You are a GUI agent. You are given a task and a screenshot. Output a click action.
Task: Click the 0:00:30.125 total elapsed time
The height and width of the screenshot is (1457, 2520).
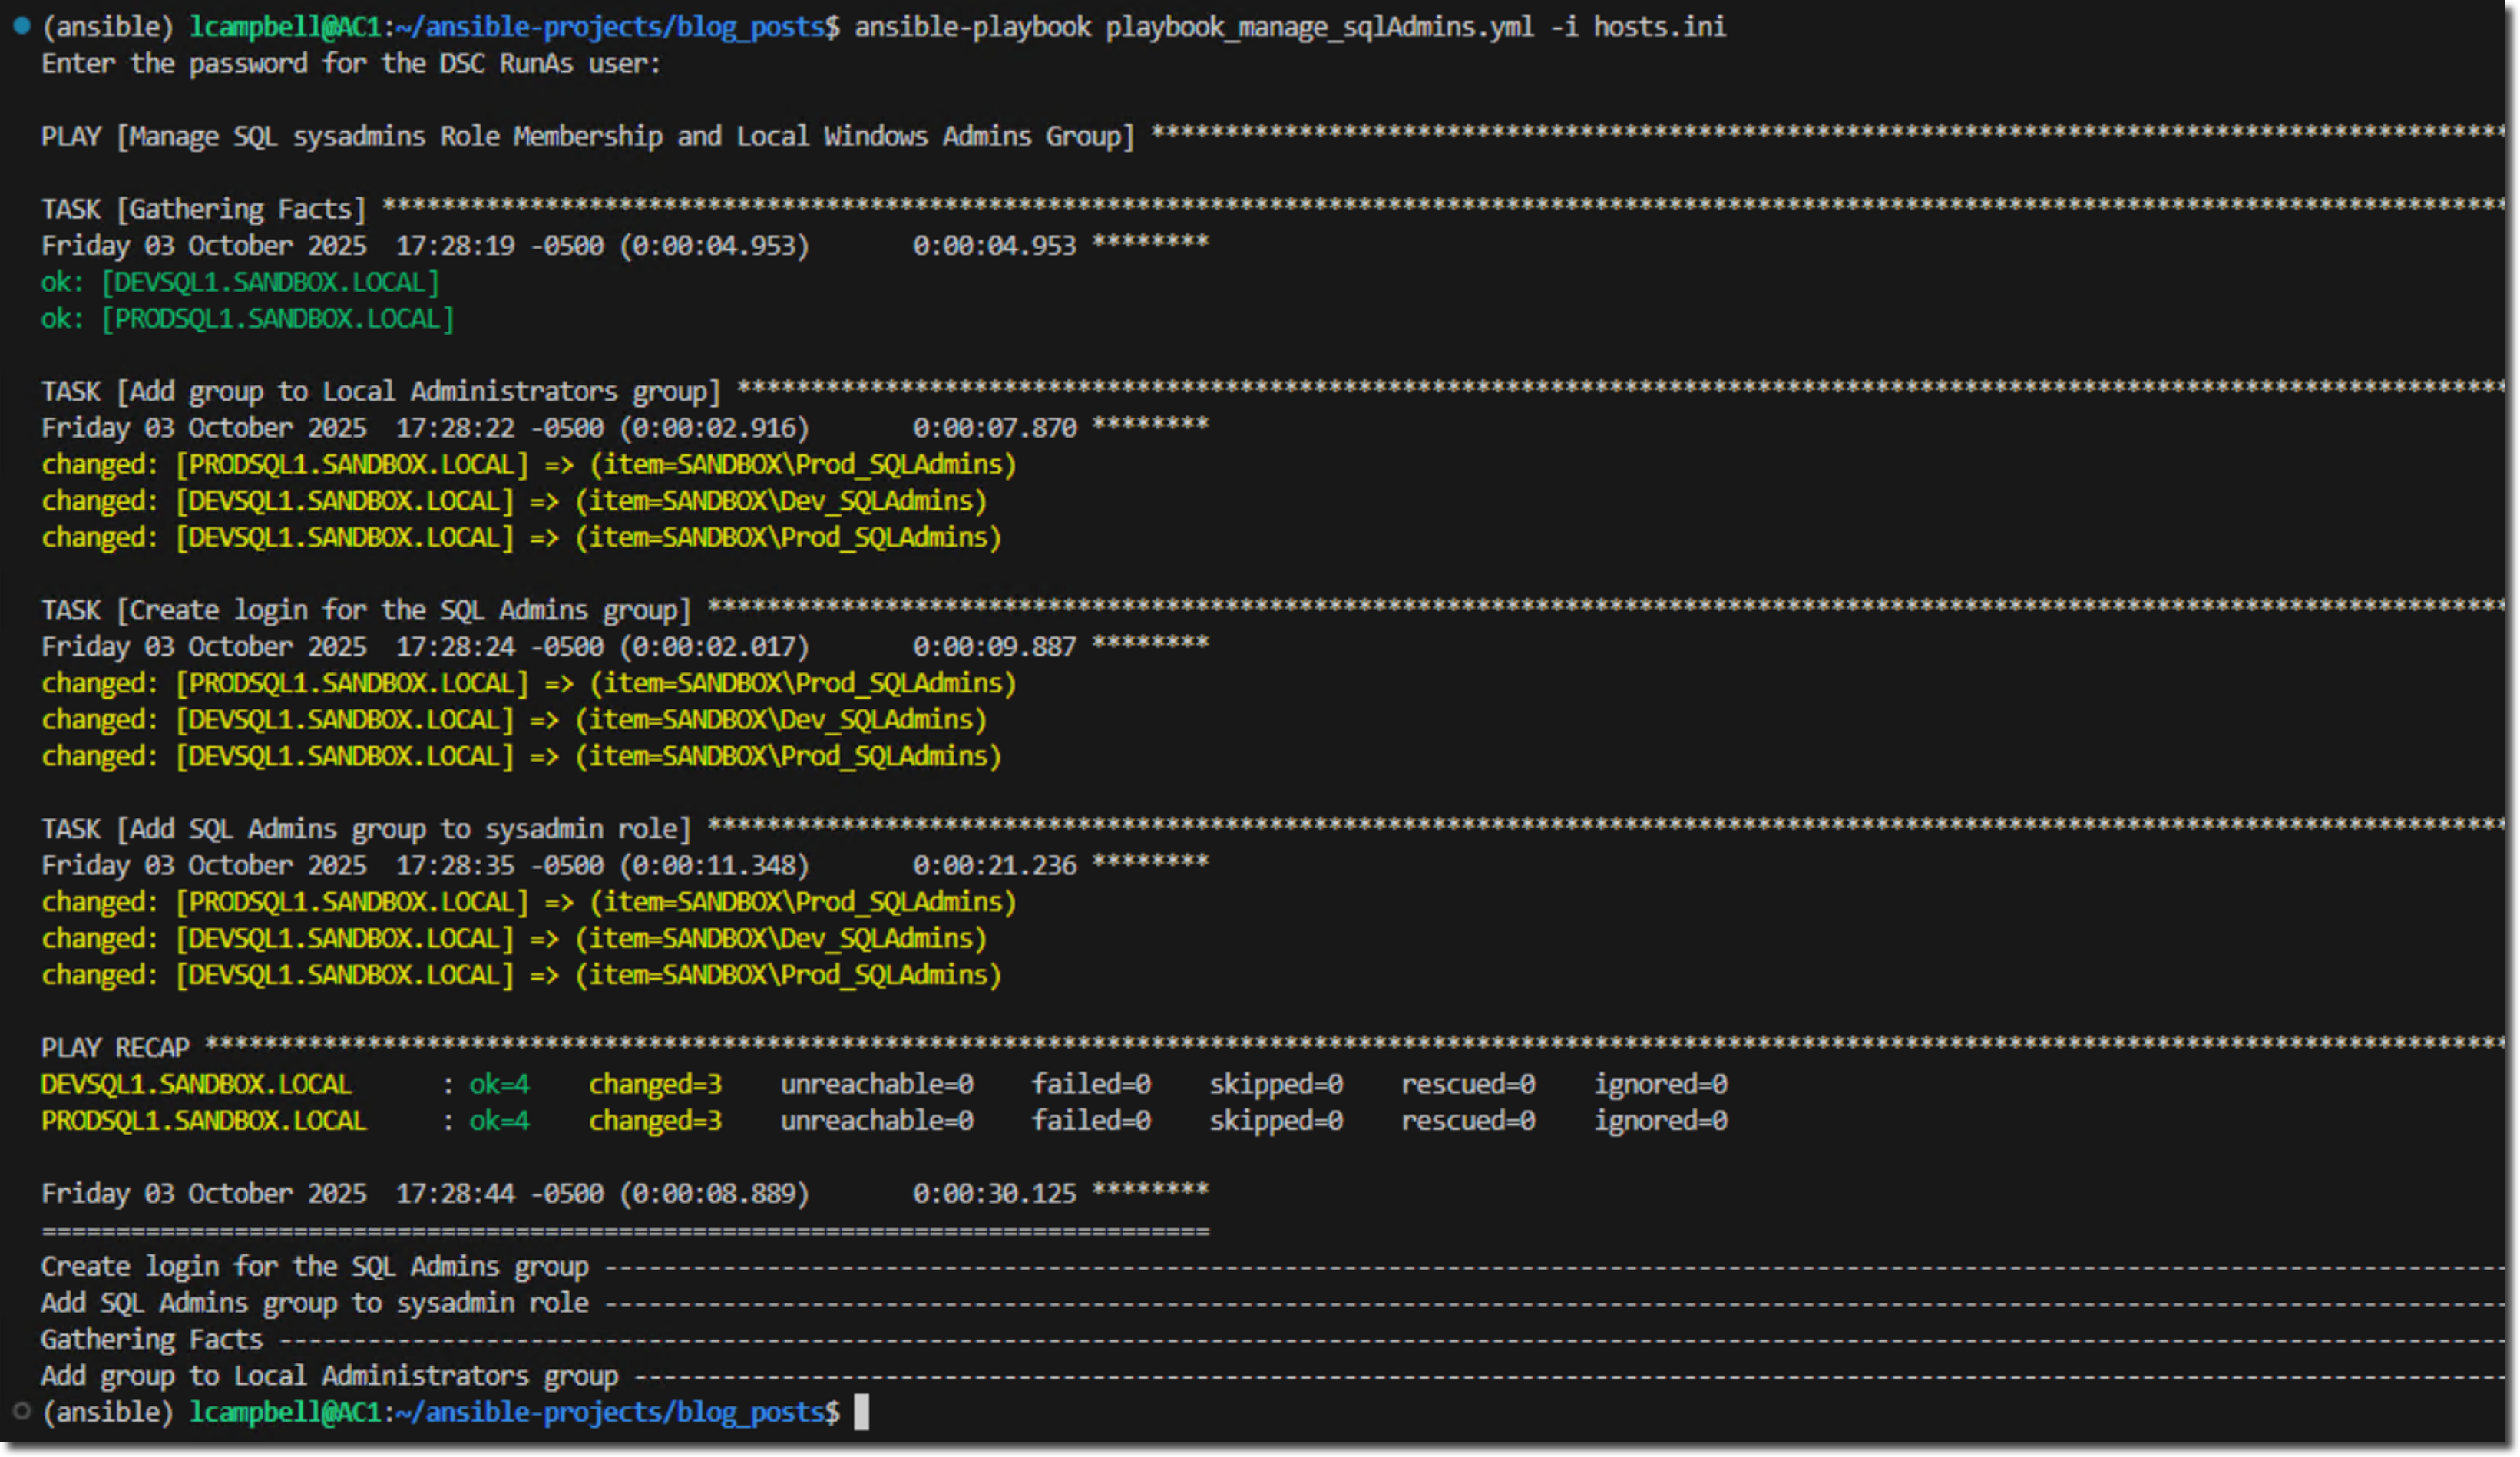coord(994,1193)
